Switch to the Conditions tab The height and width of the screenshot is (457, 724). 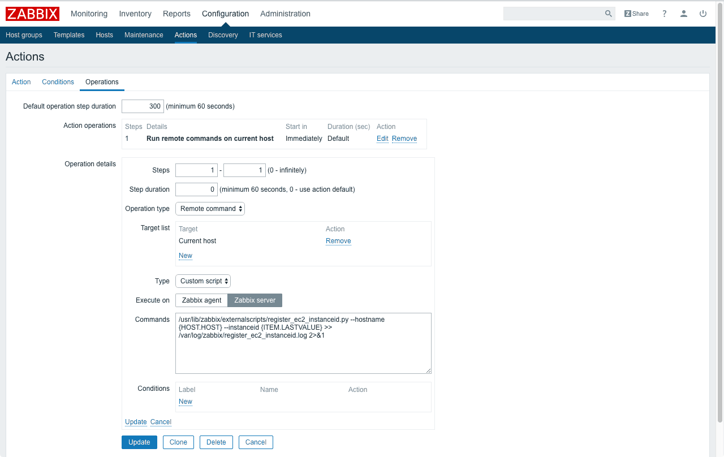[x=58, y=82]
